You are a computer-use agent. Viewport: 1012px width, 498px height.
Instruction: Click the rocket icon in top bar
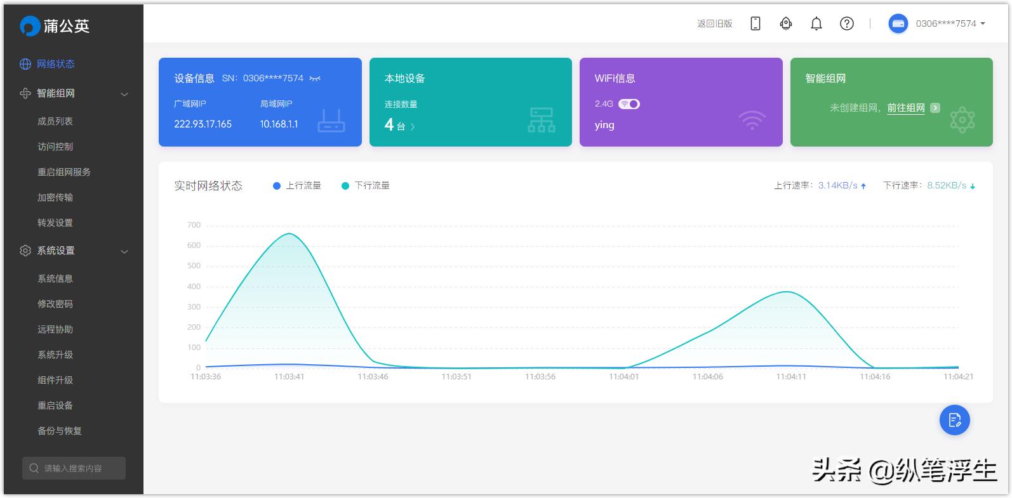(x=785, y=23)
